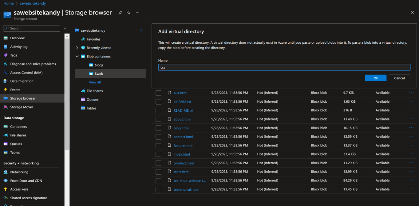Tick the checkbox for 404.html
This screenshot has width=419, height=206.
coord(158,93)
